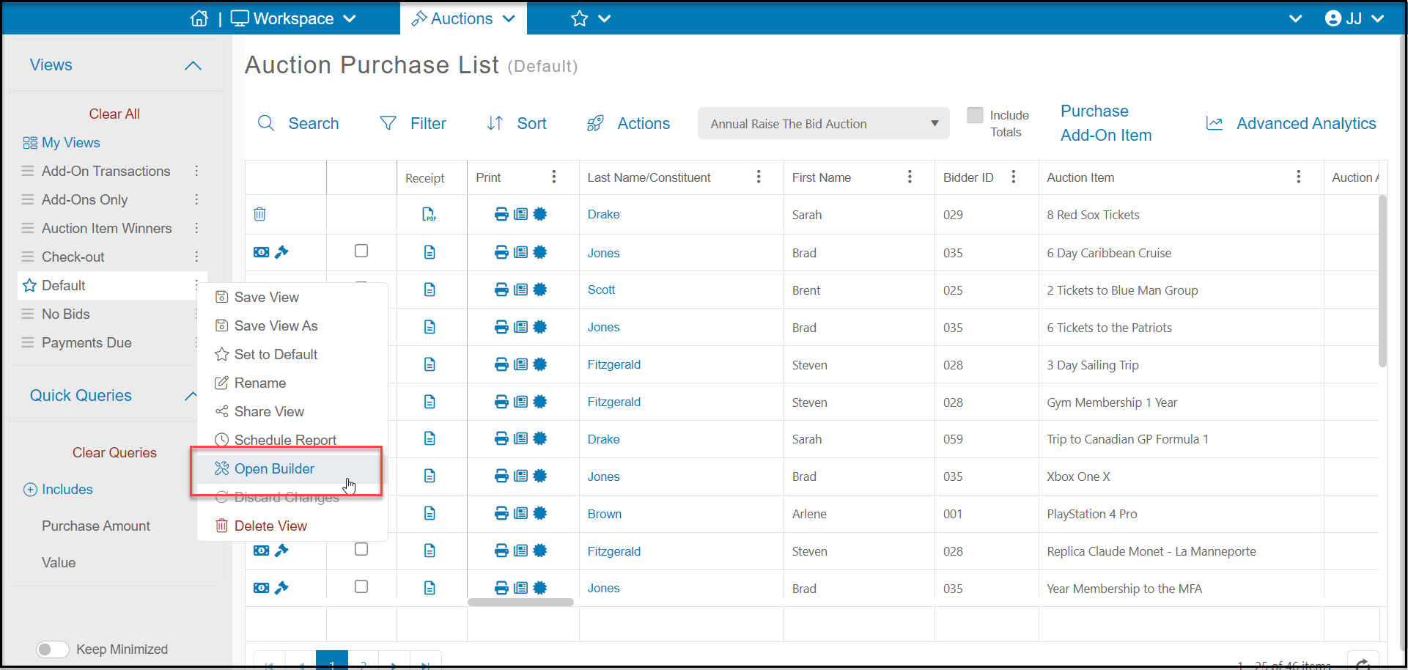Image resolution: width=1408 pixels, height=670 pixels.
Task: Open constituent Brown
Action: (604, 514)
